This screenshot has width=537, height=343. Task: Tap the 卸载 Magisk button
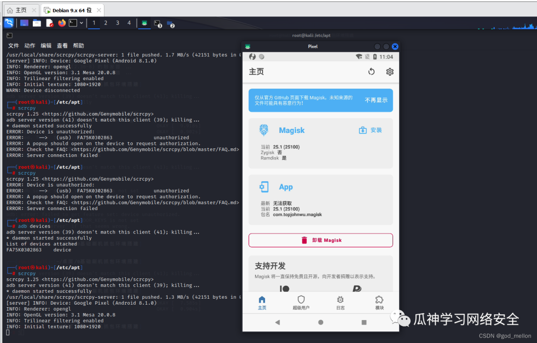pos(321,240)
